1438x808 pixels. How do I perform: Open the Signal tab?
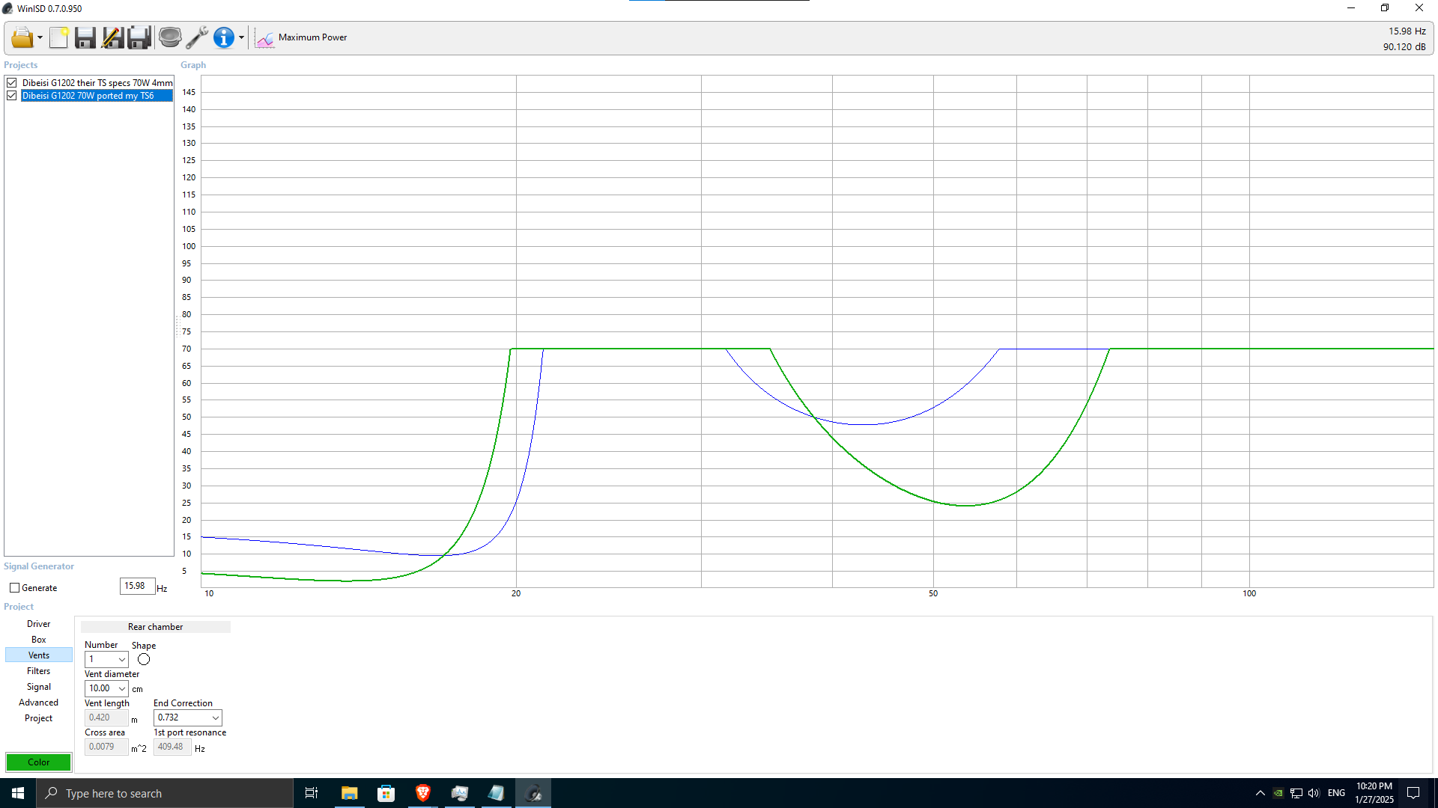(39, 687)
